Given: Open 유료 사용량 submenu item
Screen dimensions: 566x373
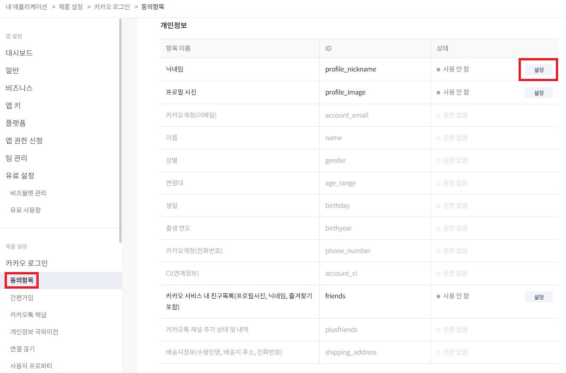Looking at the screenshot, I should [25, 210].
